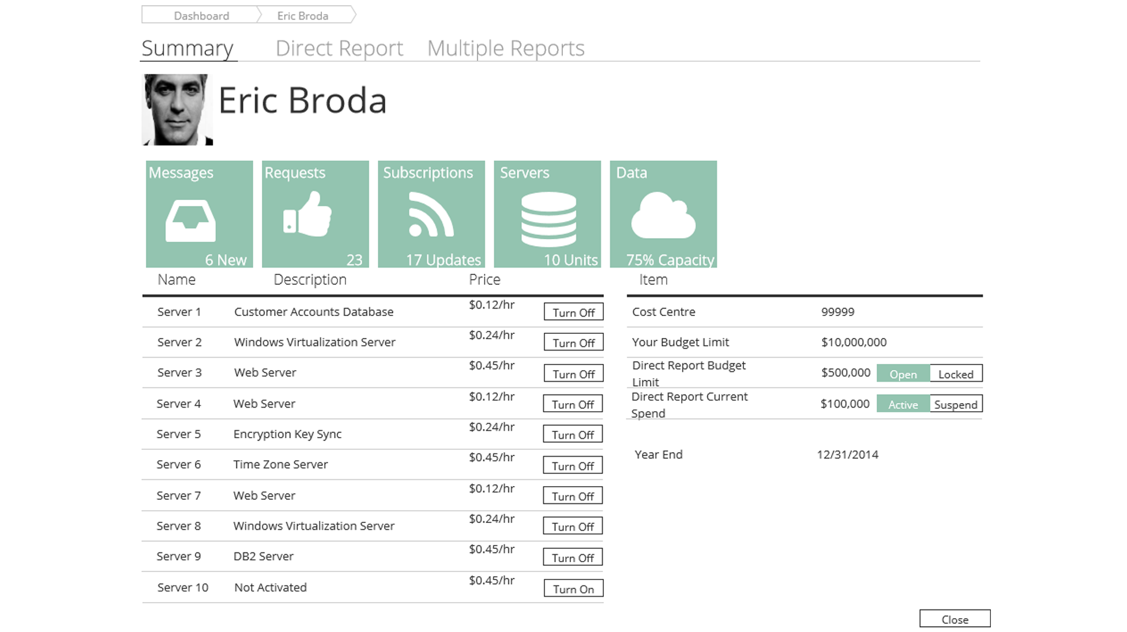Turn on Server 10
1127x632 pixels.
click(573, 589)
